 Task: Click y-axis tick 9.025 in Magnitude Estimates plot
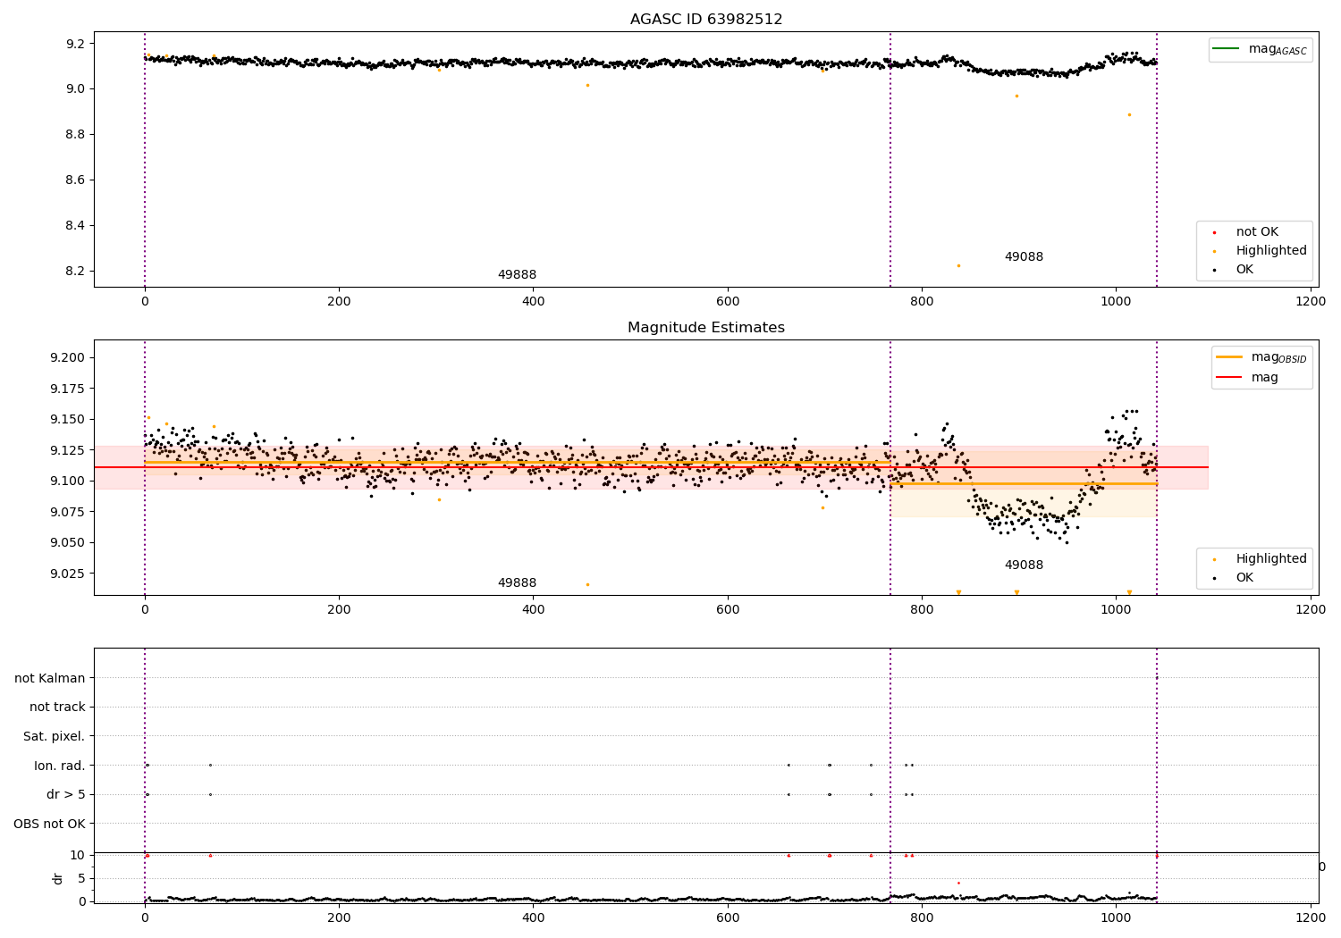tap(69, 574)
